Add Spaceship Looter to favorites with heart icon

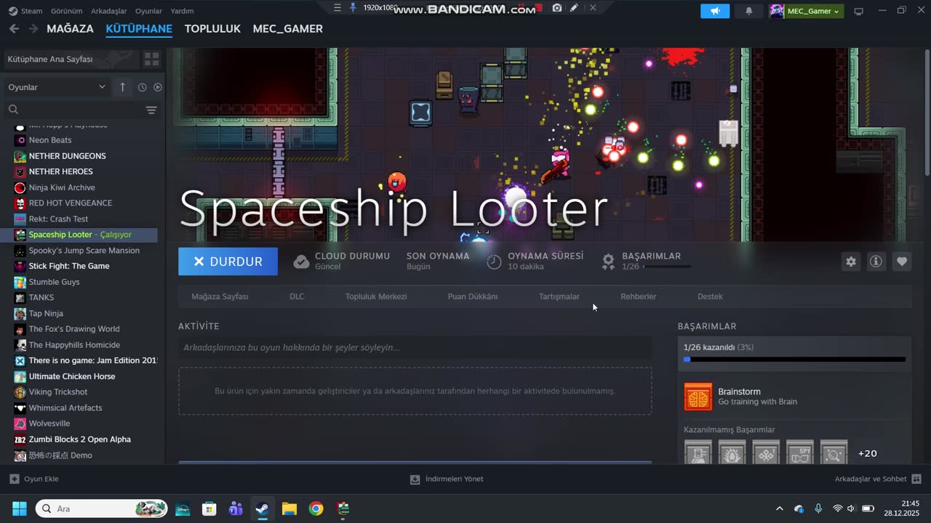[902, 261]
